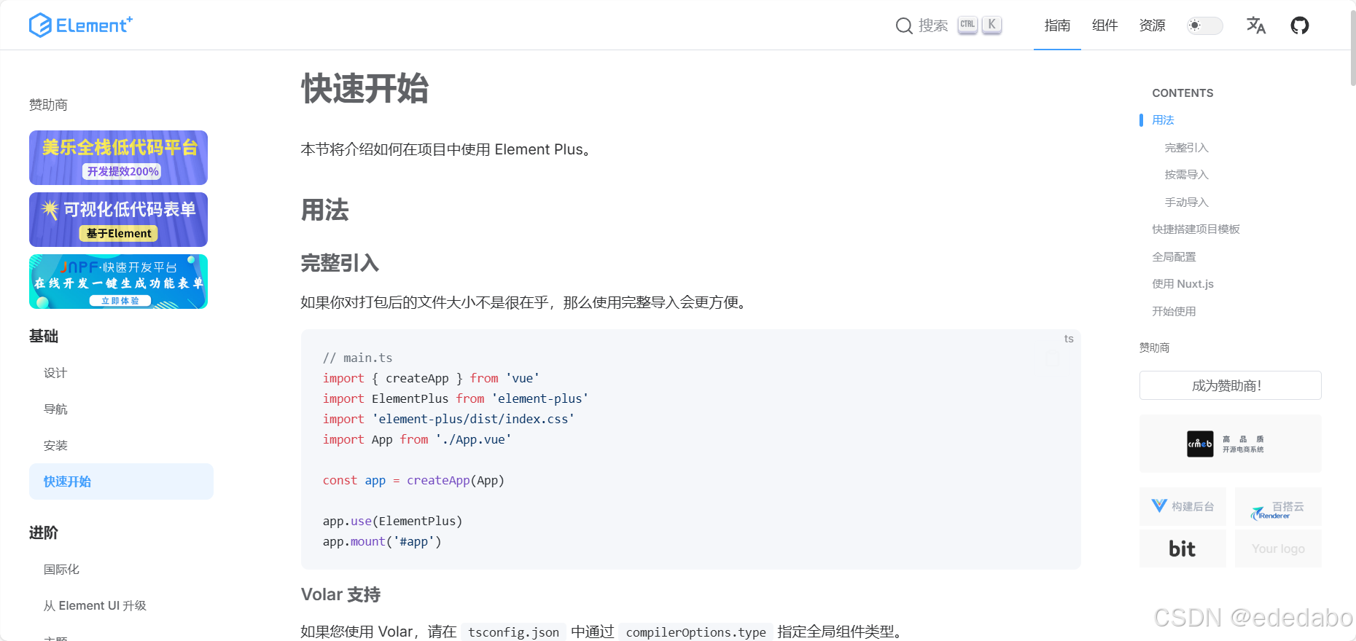Open 从 Element UI 升级 page
1356x641 pixels.
tap(95, 606)
